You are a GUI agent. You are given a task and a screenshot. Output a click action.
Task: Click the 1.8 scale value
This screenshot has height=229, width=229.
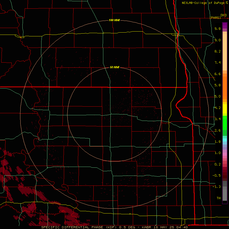point(218,142)
